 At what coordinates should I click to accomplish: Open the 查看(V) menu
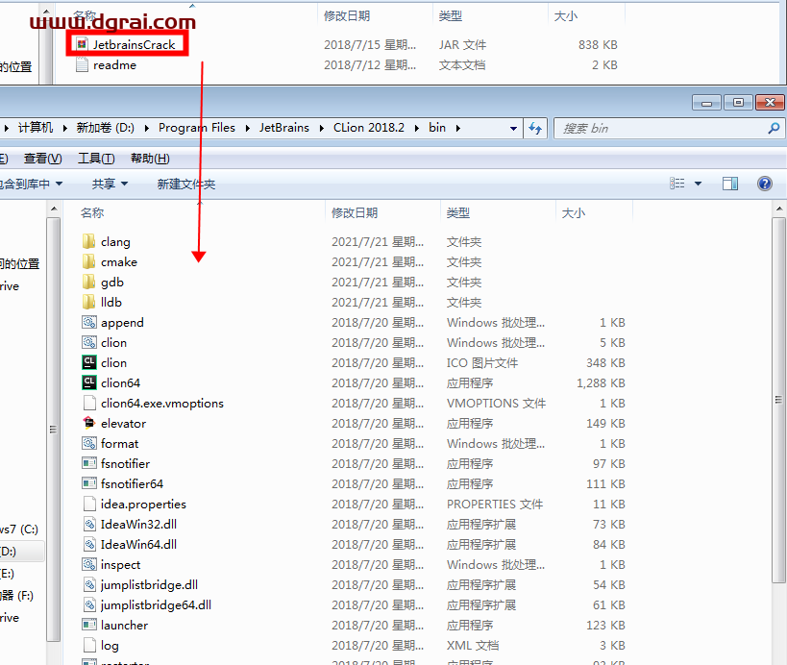(42, 159)
